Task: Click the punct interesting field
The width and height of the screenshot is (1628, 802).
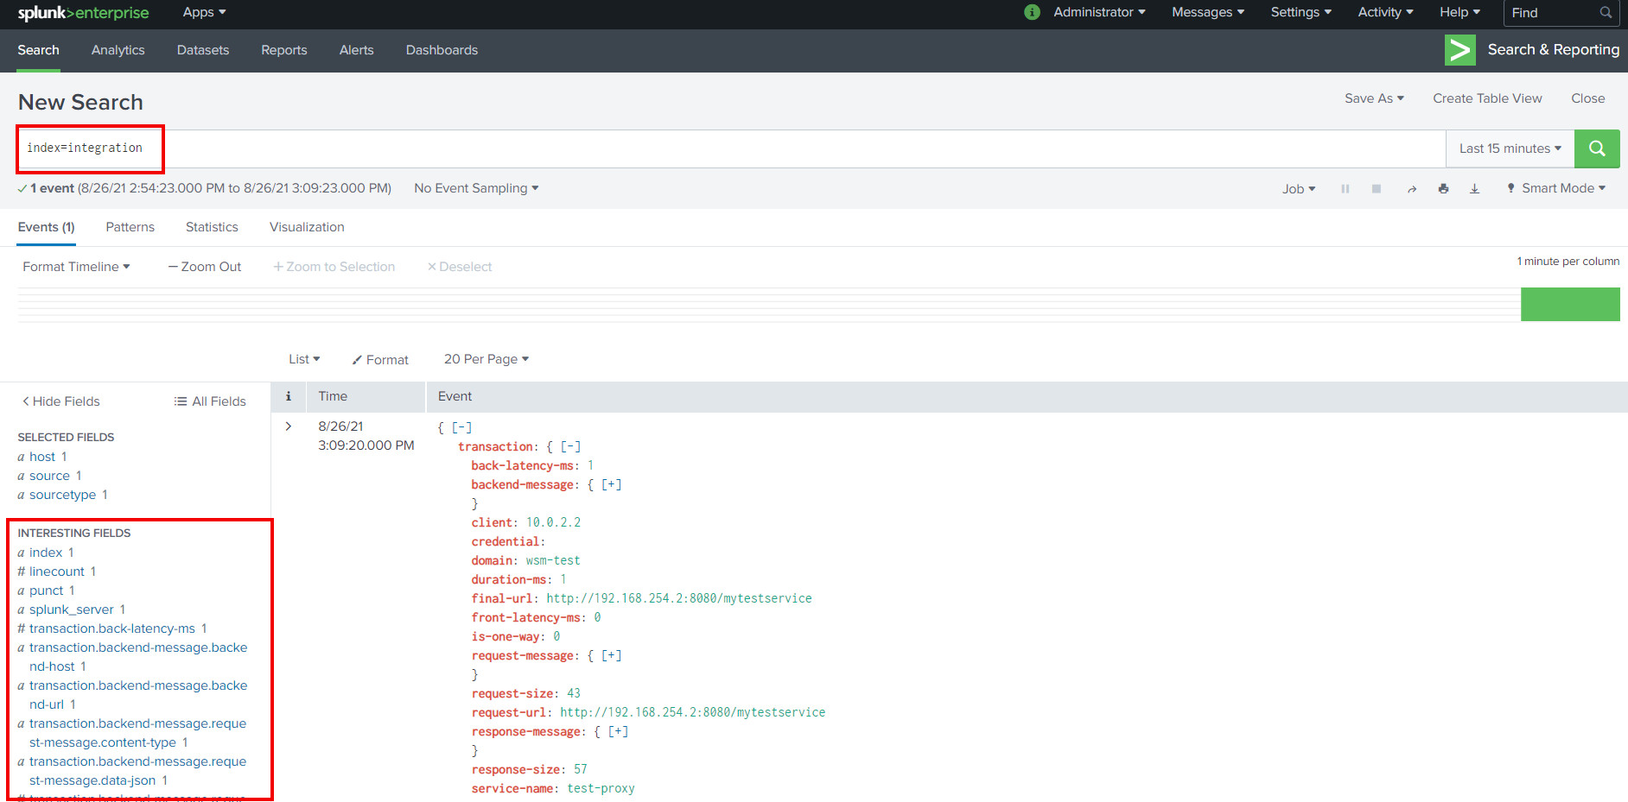Action: [x=47, y=590]
